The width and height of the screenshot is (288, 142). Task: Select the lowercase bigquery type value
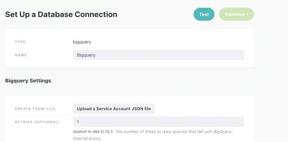82,42
